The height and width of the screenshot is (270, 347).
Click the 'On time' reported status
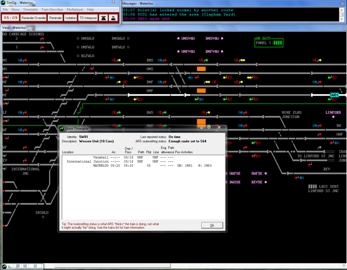[x=174, y=137]
